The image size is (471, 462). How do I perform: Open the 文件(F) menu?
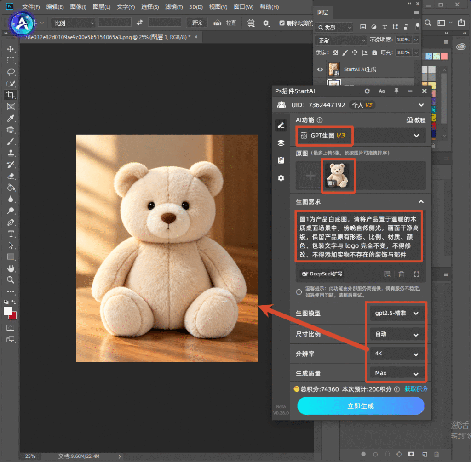[31, 6]
